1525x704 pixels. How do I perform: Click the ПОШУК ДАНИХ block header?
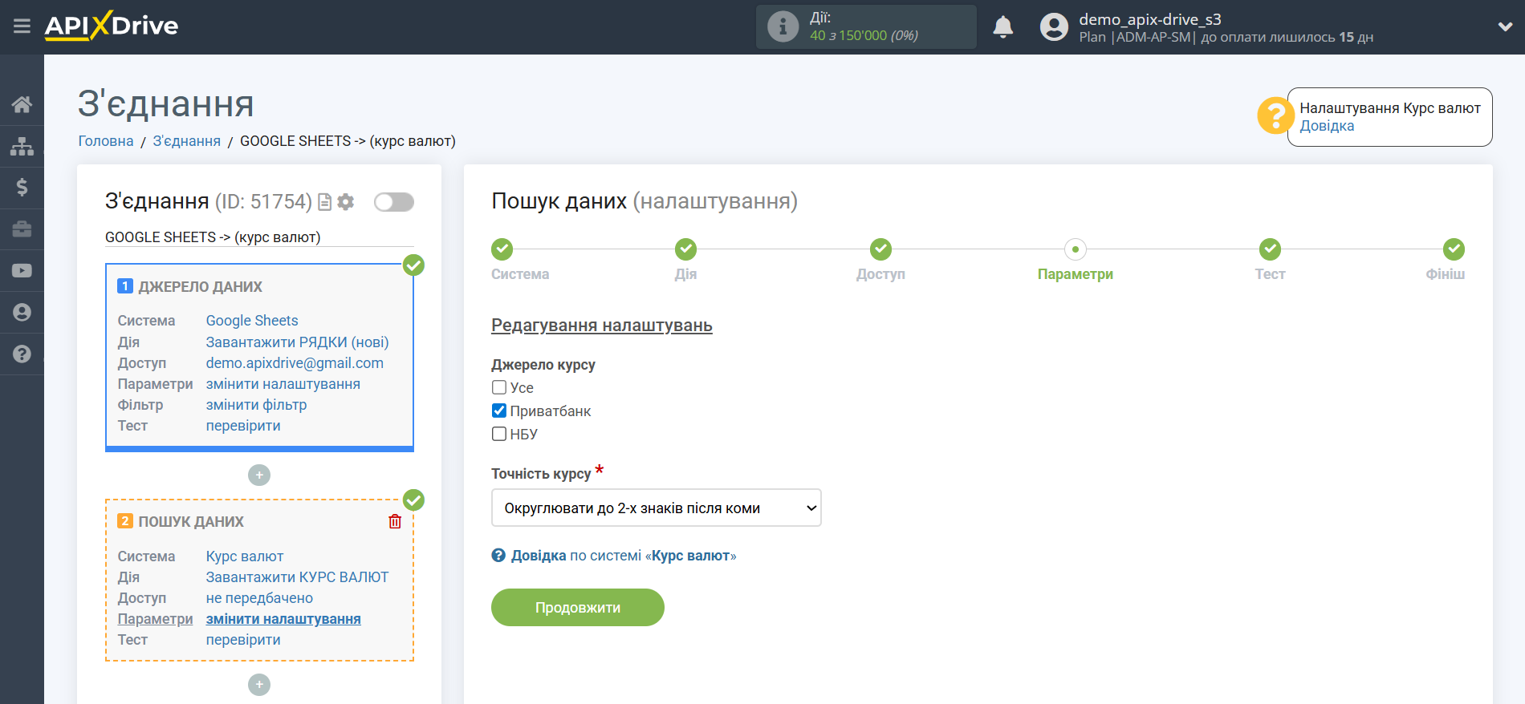coord(191,522)
